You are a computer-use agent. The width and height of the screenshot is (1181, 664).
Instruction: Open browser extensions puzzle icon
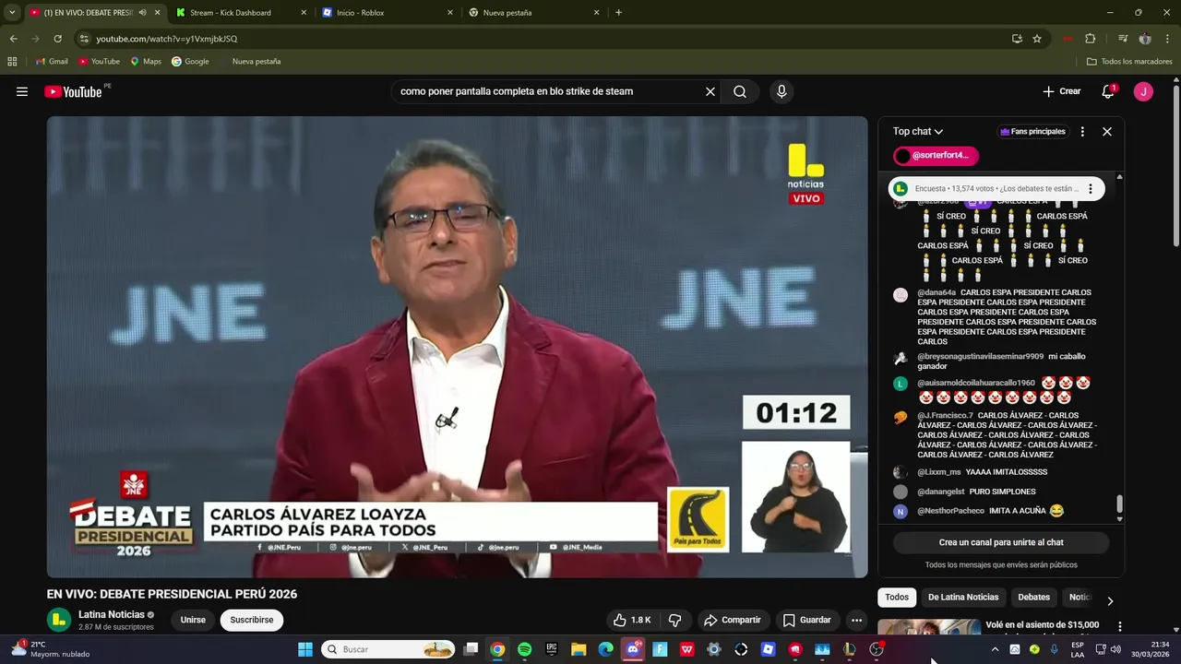(1091, 39)
